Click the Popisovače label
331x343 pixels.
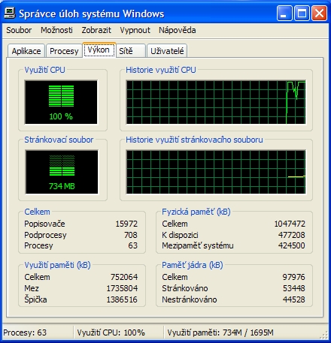pyautogui.click(x=44, y=224)
